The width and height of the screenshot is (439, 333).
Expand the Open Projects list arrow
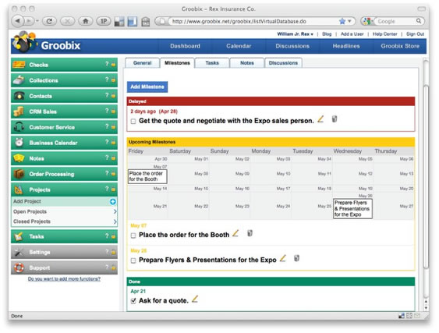(x=115, y=211)
